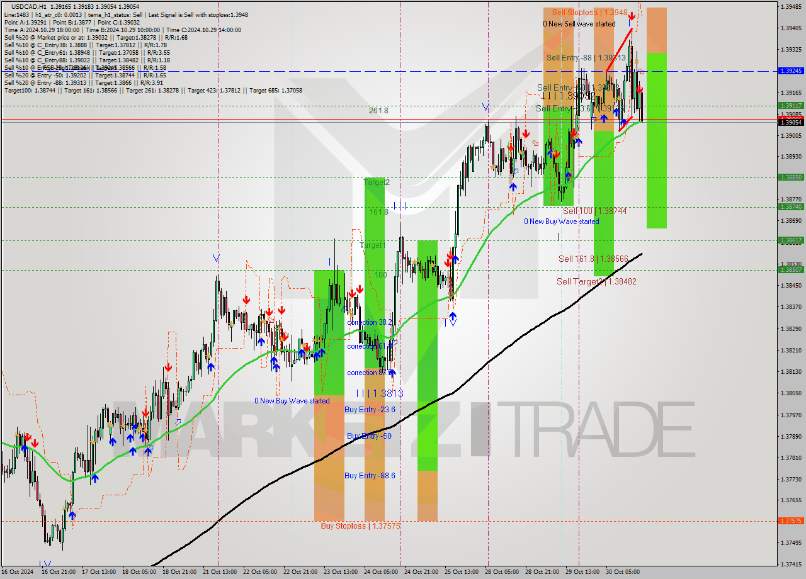Click the 'Buy Entry -23.6' label
Image resolution: width=806 pixels, height=579 pixels.
[x=370, y=409]
